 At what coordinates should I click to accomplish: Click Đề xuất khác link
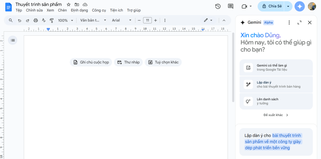[276, 115]
